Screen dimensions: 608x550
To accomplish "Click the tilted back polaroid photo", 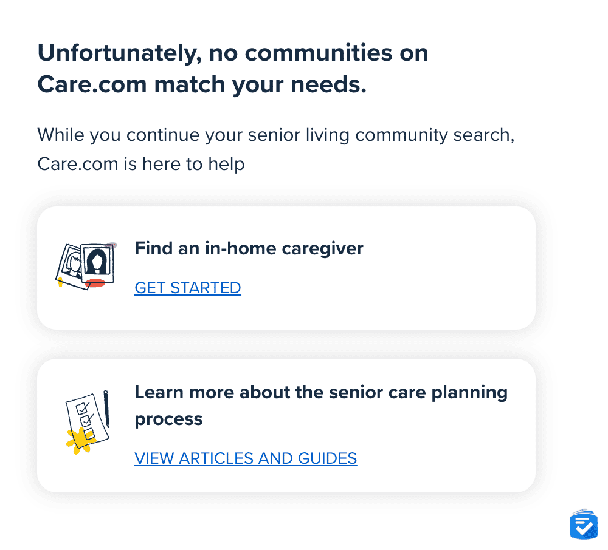I will click(70, 267).
